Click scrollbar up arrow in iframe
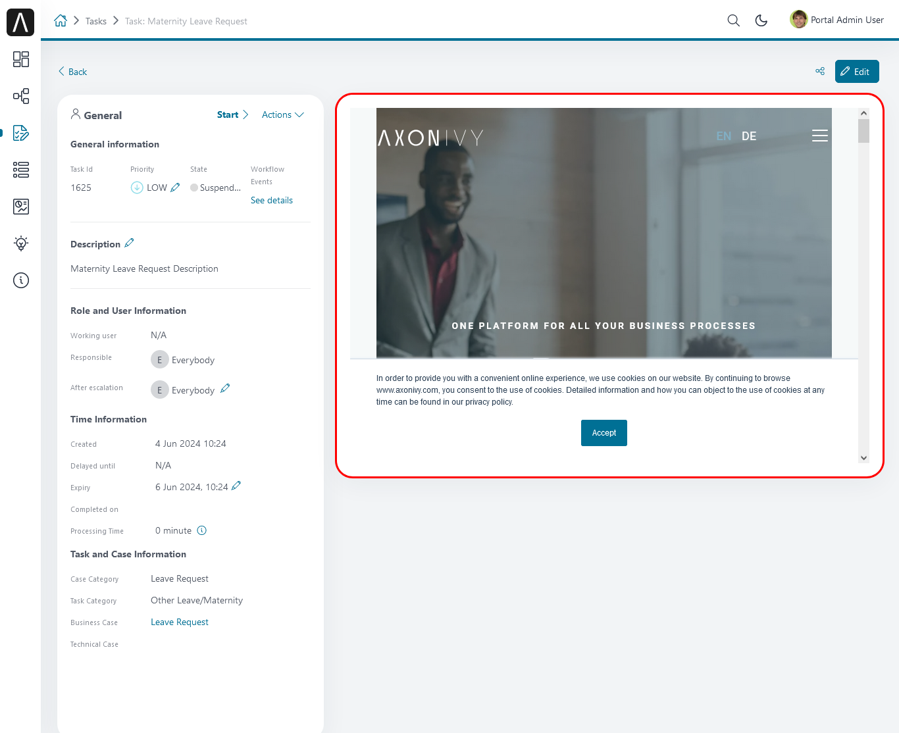Image resolution: width=899 pixels, height=733 pixels. [863, 113]
